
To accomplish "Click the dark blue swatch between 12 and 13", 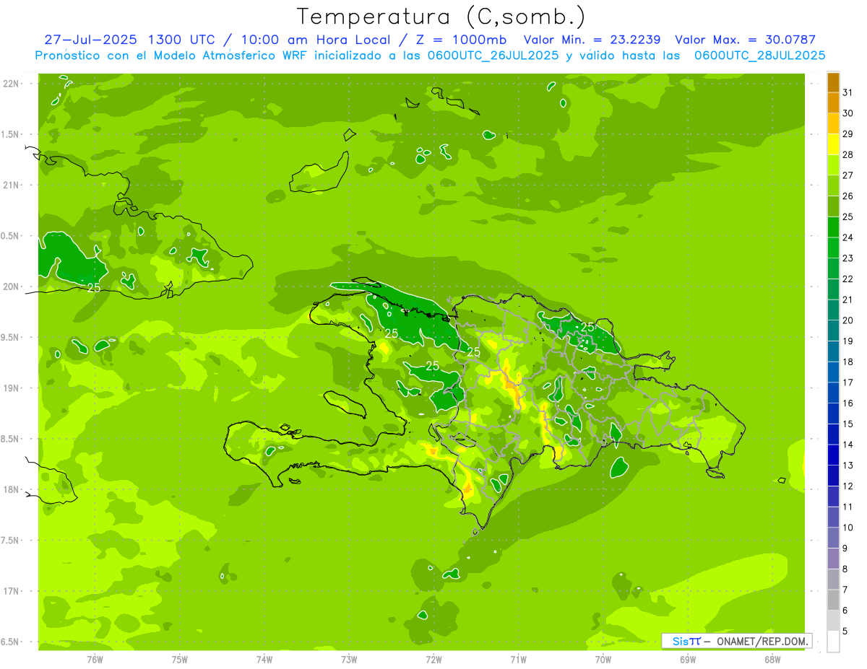I will click(833, 476).
